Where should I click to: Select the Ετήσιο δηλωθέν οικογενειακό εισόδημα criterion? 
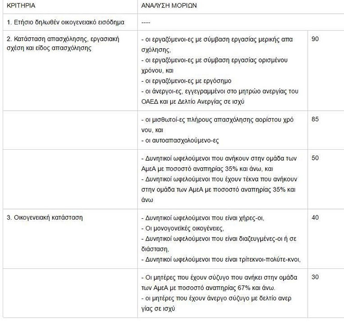[66, 22]
